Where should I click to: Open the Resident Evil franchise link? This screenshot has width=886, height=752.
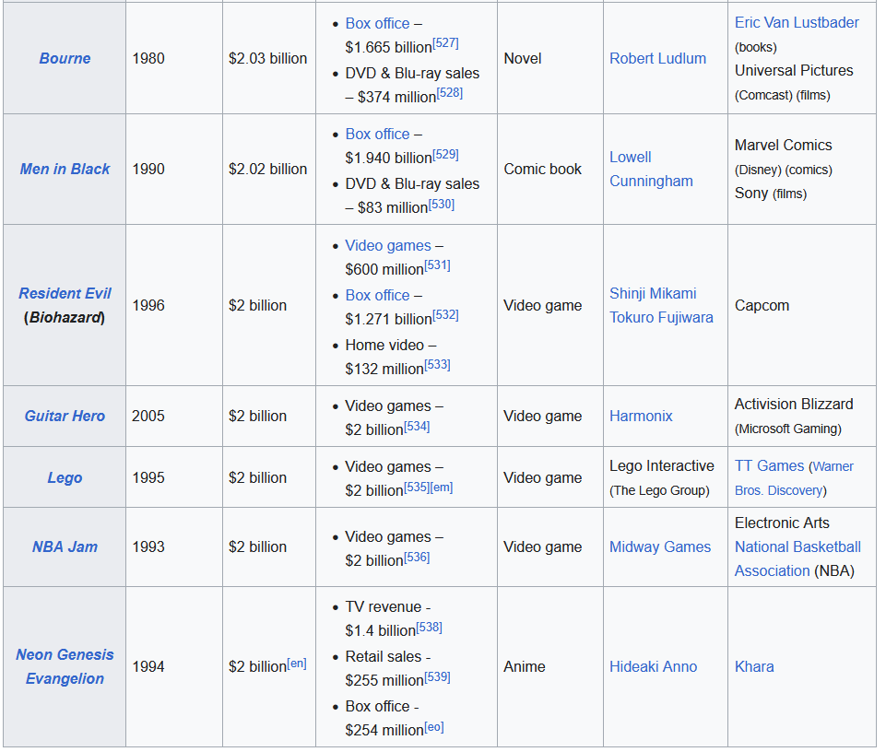pos(65,293)
